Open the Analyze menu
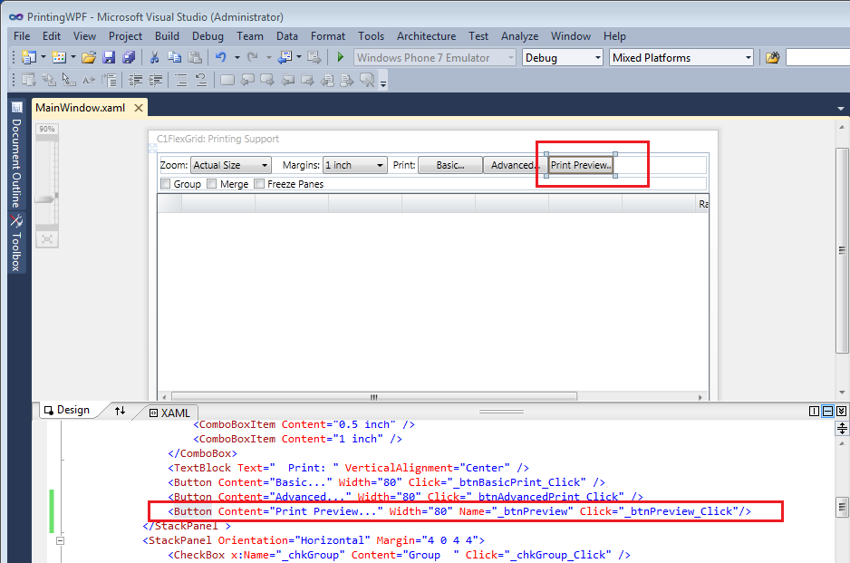850x563 pixels. point(519,36)
